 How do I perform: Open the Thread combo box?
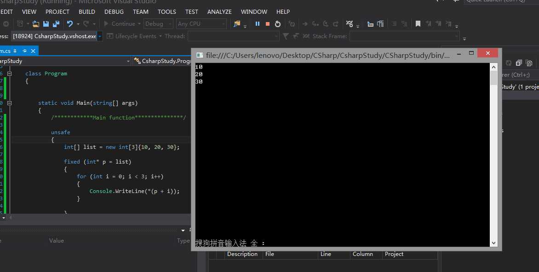[x=234, y=36]
